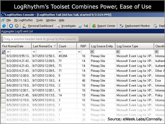This screenshot has height=124, width=165.
Task: Click equals operator in RBP filter
Action: coord(79,52)
